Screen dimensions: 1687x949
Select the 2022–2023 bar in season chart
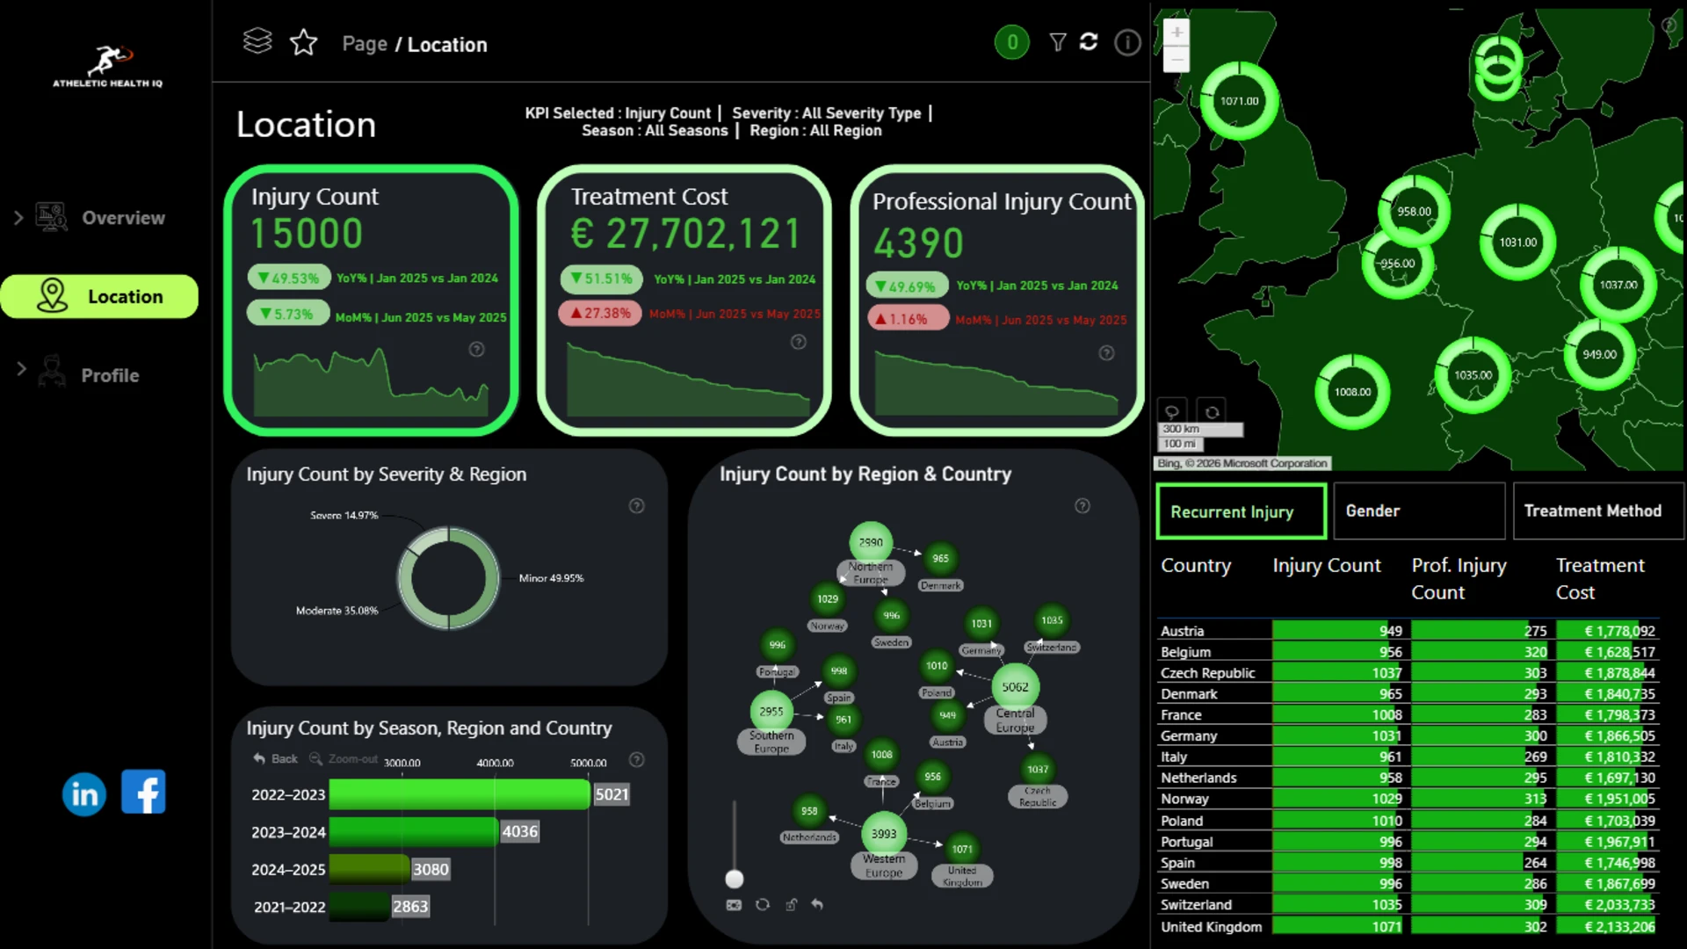460,794
